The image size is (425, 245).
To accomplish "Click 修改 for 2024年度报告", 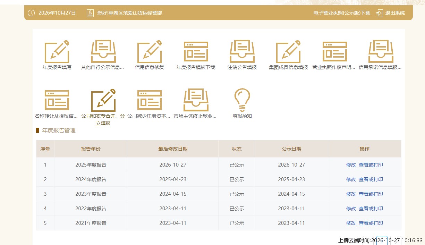I will [x=351, y=179].
